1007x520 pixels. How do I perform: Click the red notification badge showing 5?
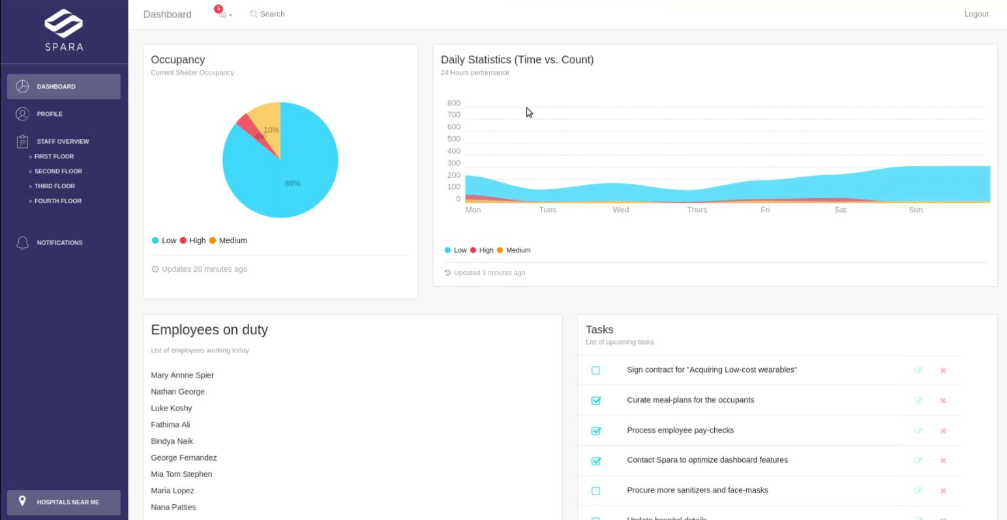click(218, 9)
